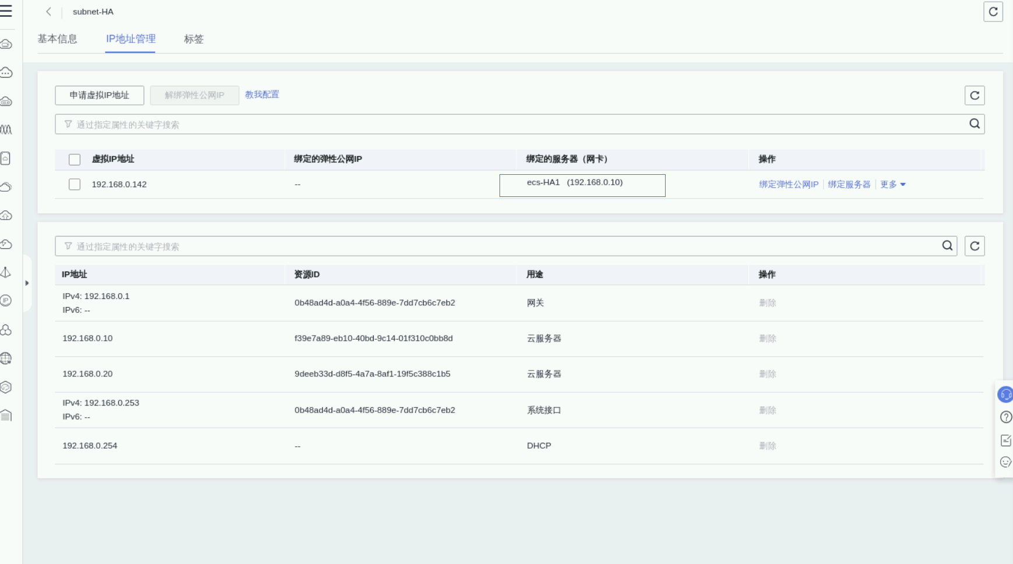This screenshot has height=564, width=1013.
Task: Open the hamburger navigation menu
Action: [6, 11]
